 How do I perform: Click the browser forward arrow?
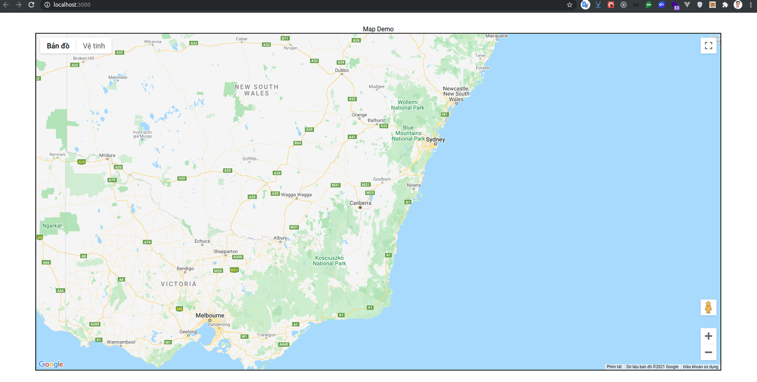[19, 5]
